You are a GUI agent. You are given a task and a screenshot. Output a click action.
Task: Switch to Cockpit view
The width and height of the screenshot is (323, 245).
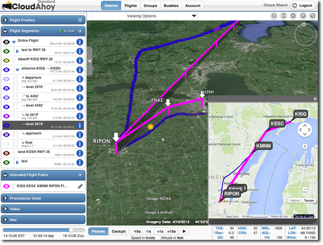pyautogui.click(x=119, y=231)
